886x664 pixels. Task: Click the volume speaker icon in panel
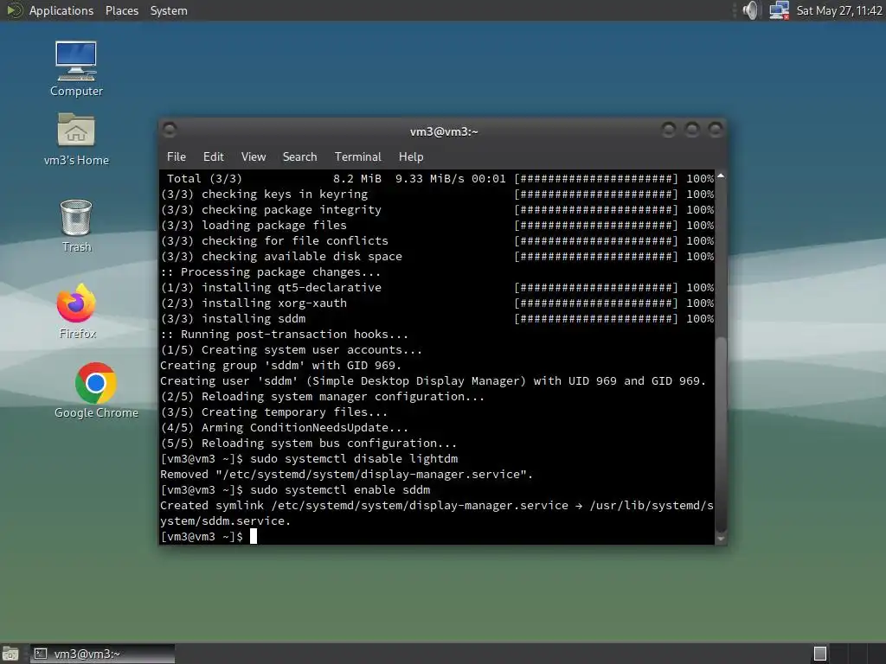point(750,10)
